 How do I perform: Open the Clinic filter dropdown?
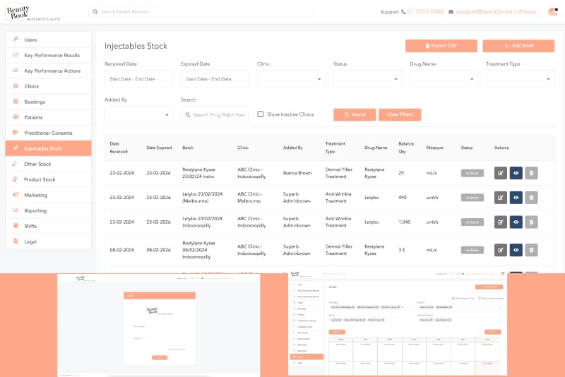[291, 79]
